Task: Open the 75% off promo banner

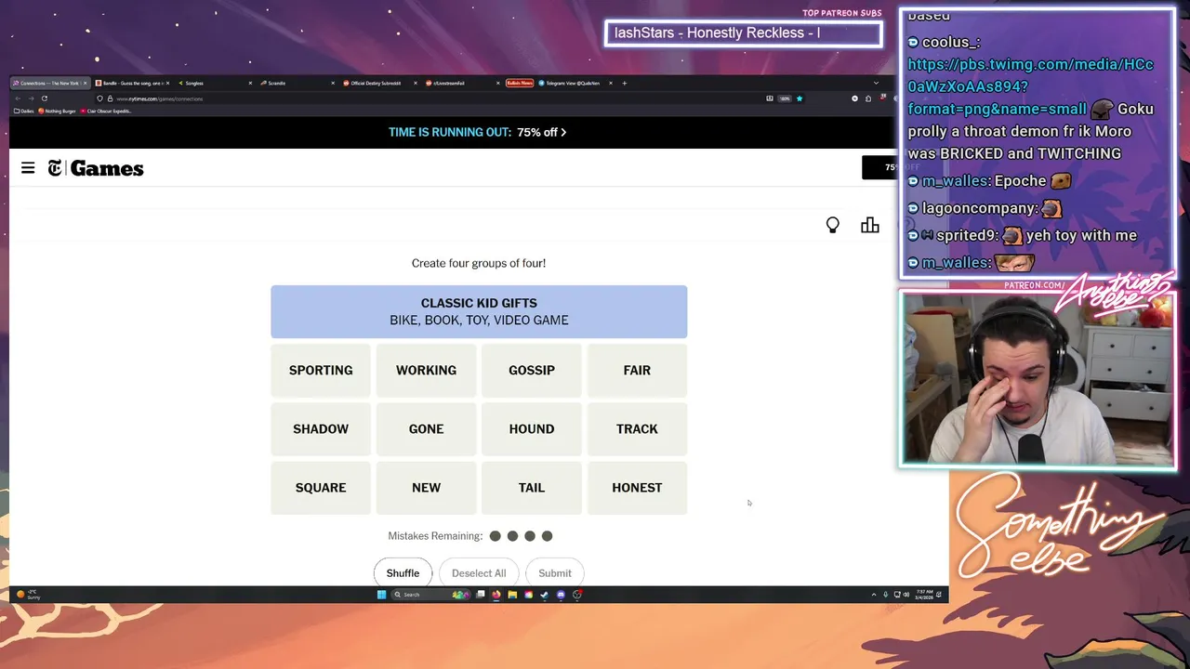Action: (478, 132)
